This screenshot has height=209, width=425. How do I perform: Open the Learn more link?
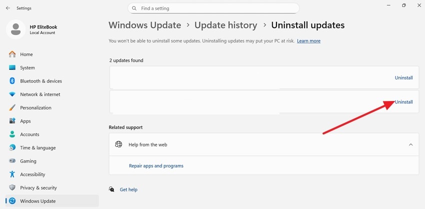click(x=308, y=41)
